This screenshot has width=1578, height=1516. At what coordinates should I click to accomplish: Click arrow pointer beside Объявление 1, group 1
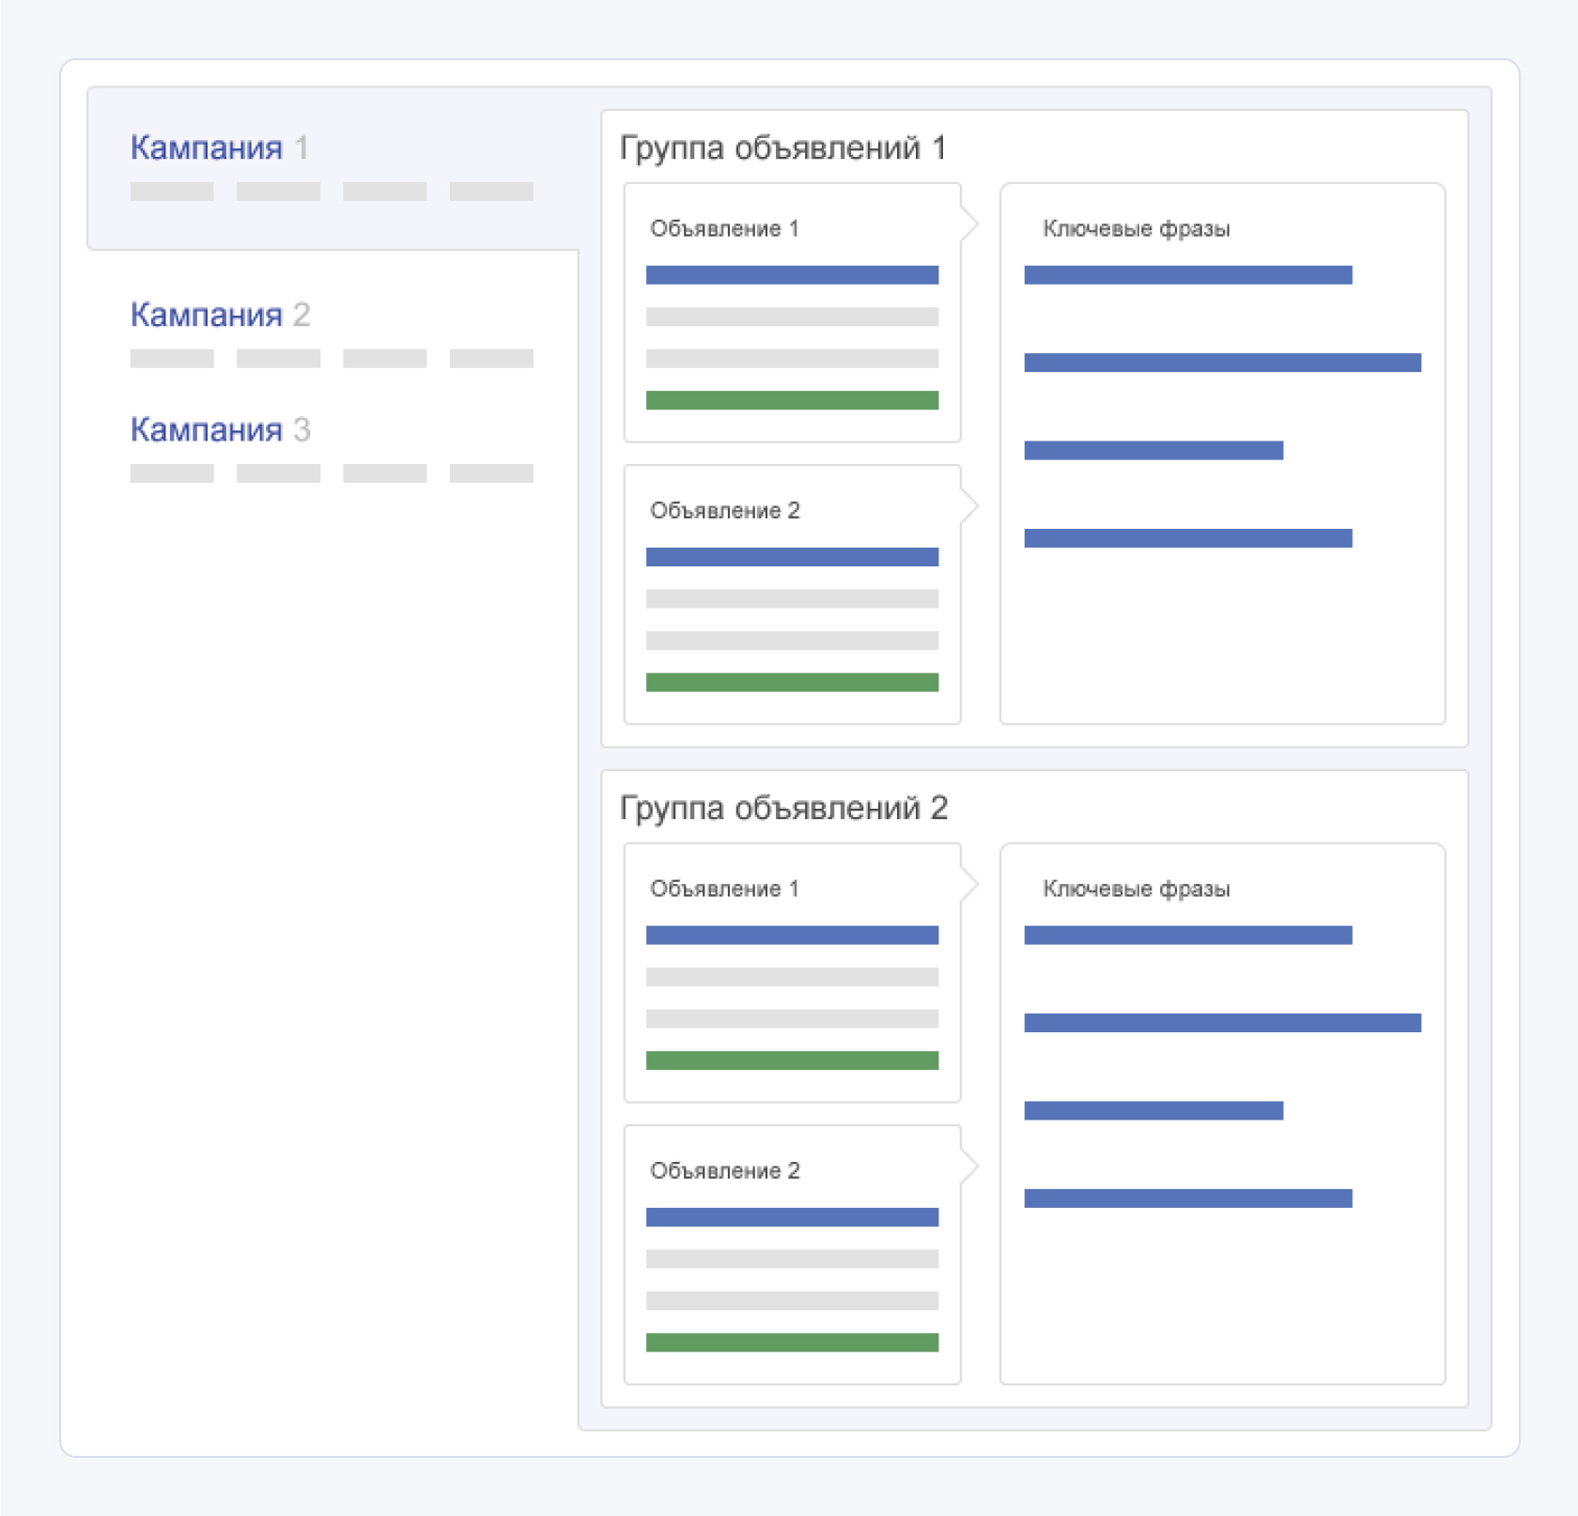pyautogui.click(x=970, y=224)
